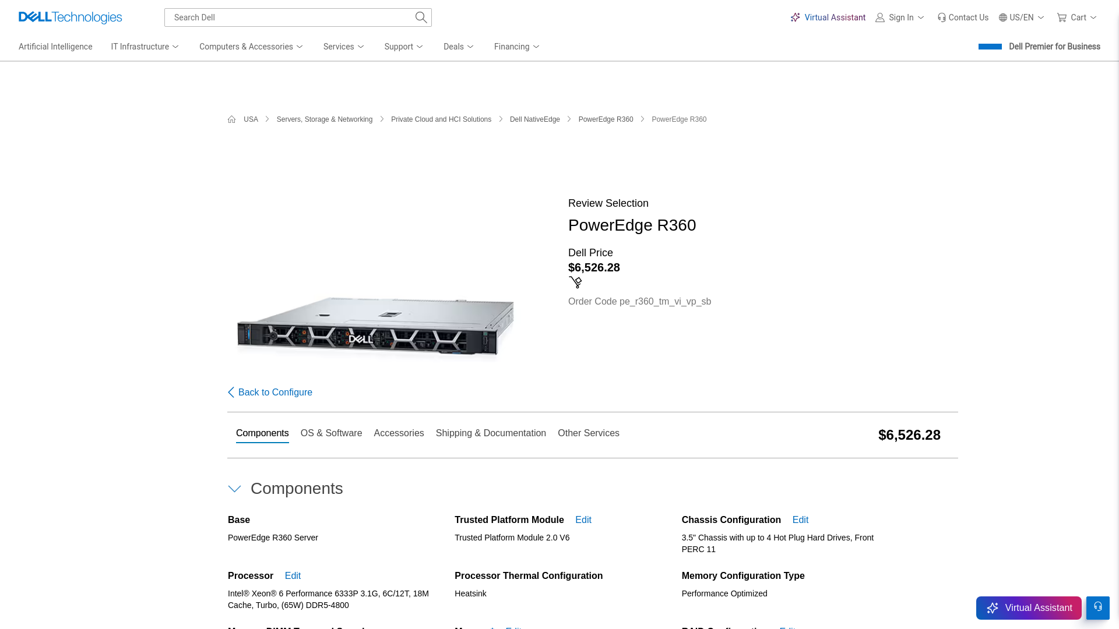Open the US/EN region selector
The image size is (1119, 629).
1022,17
